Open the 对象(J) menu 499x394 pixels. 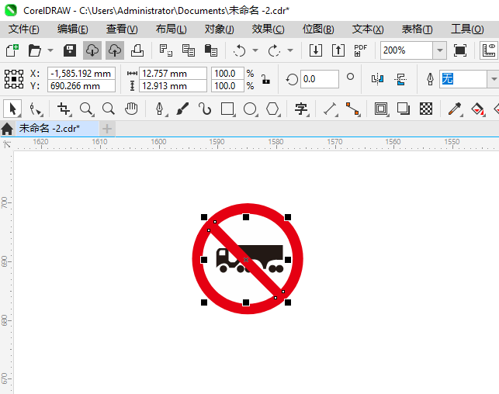[x=220, y=29]
